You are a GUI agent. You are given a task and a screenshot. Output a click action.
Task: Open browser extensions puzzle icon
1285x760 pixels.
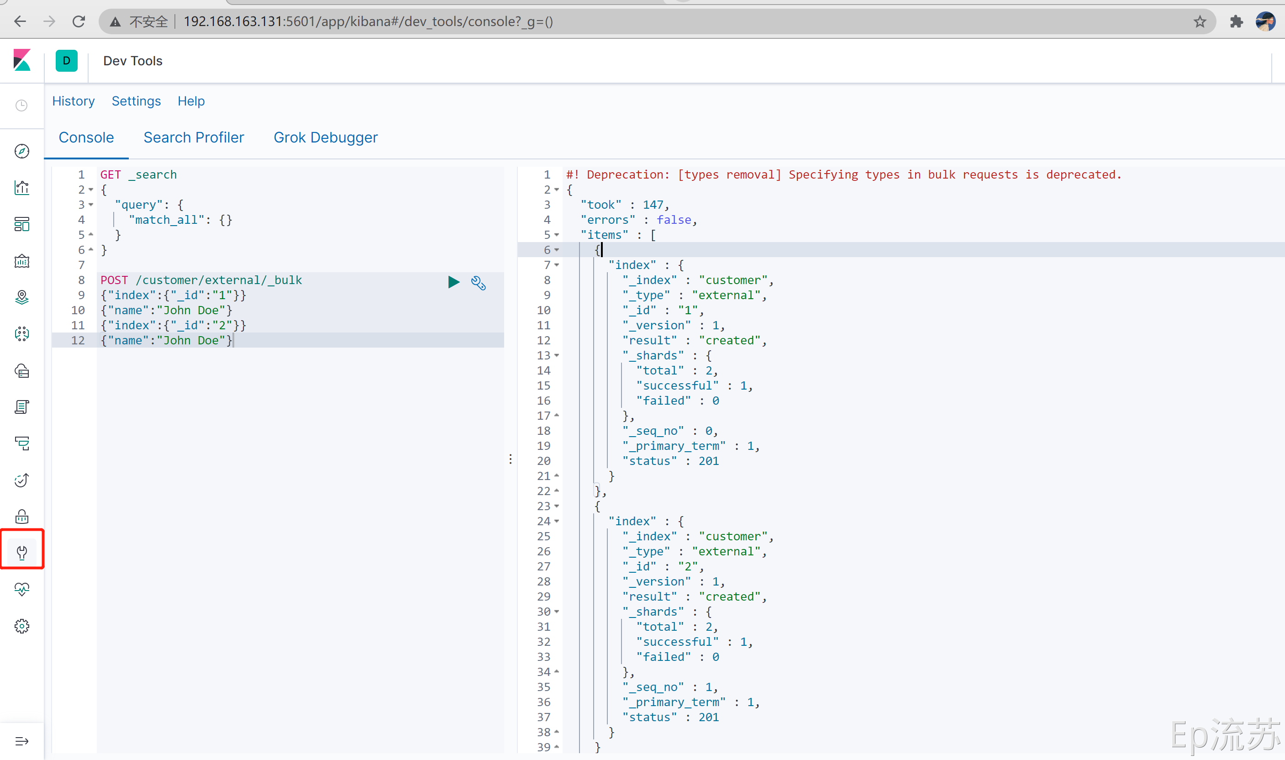1236,21
